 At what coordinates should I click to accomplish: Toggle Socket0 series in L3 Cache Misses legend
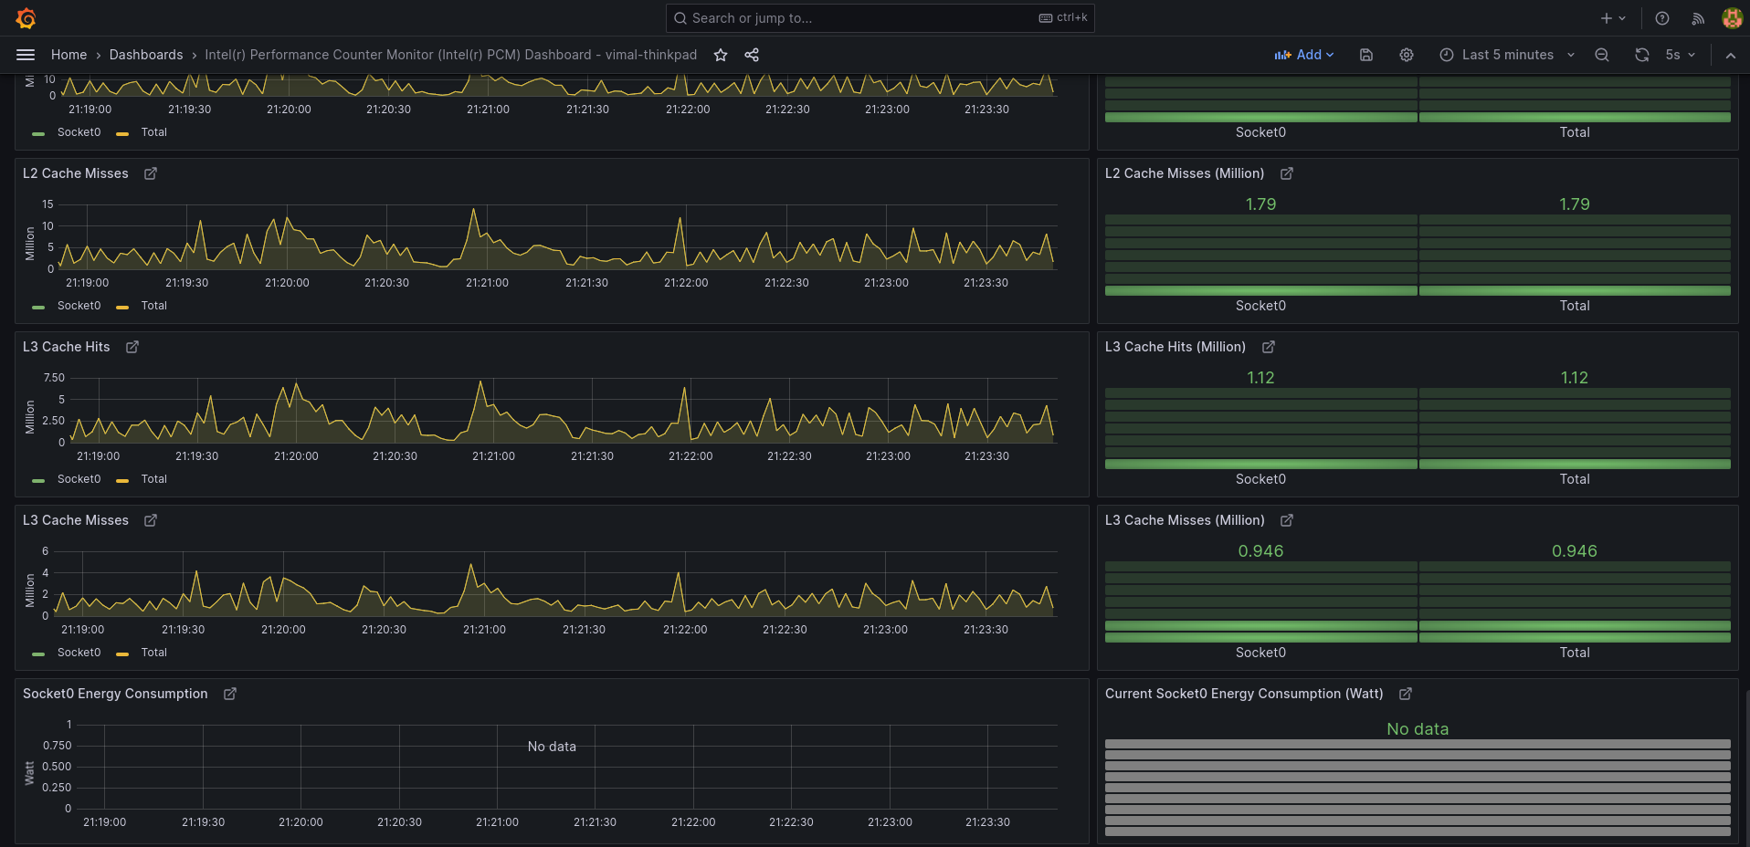tap(79, 652)
